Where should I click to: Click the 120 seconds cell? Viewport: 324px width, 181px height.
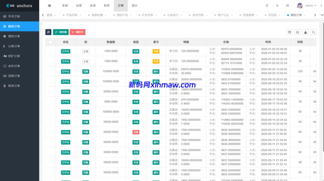tap(300, 71)
